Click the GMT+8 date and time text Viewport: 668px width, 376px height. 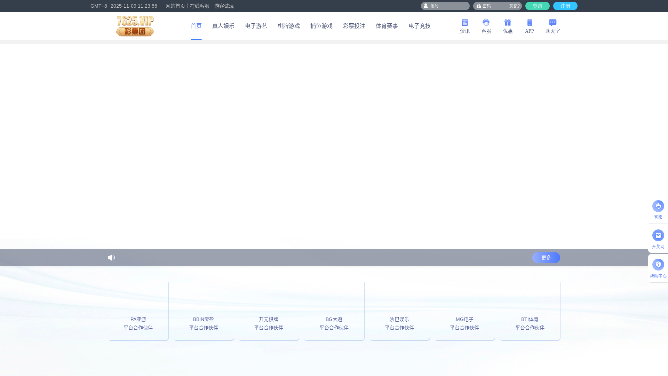[x=124, y=6]
